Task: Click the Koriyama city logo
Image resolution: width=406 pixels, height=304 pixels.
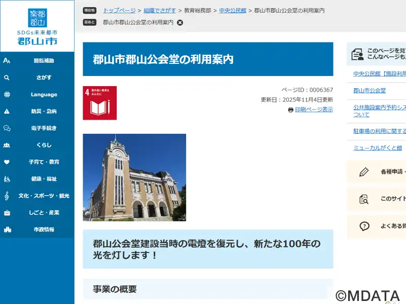Action: pos(37,26)
